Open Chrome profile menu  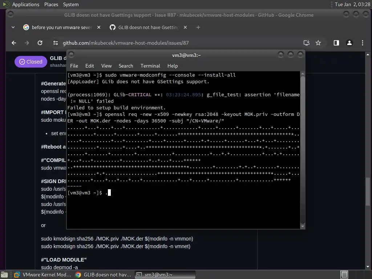(x=349, y=43)
